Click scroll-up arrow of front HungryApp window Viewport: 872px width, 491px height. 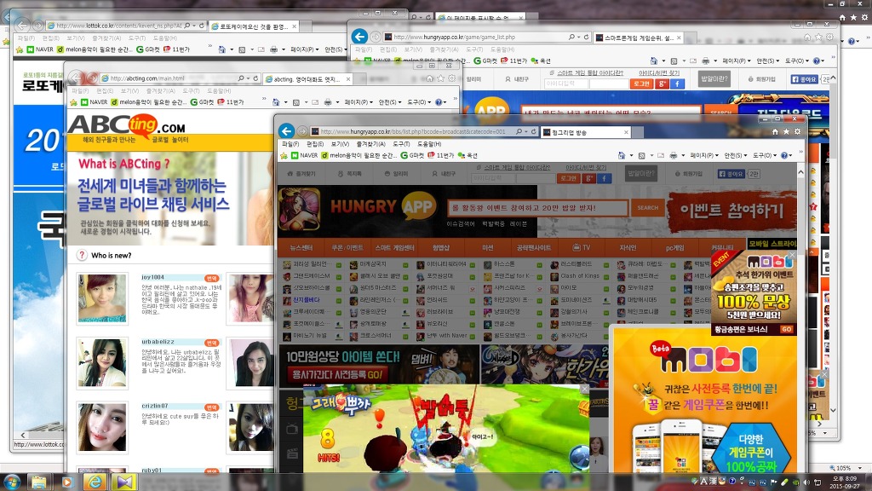tap(800, 171)
